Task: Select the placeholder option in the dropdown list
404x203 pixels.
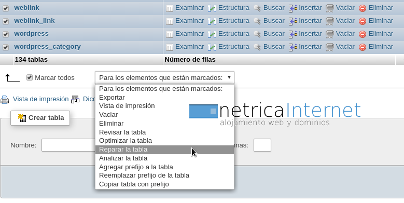Action: pyautogui.click(x=164, y=88)
